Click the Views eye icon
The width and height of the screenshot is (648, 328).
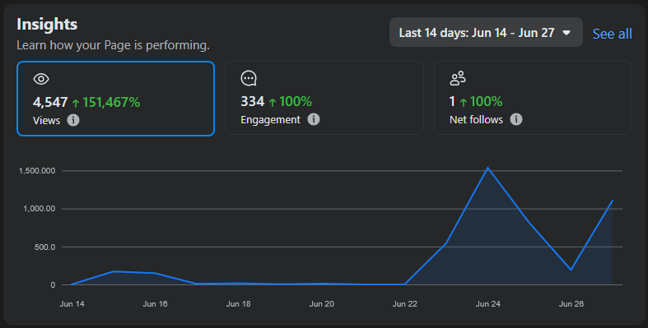pyautogui.click(x=41, y=79)
